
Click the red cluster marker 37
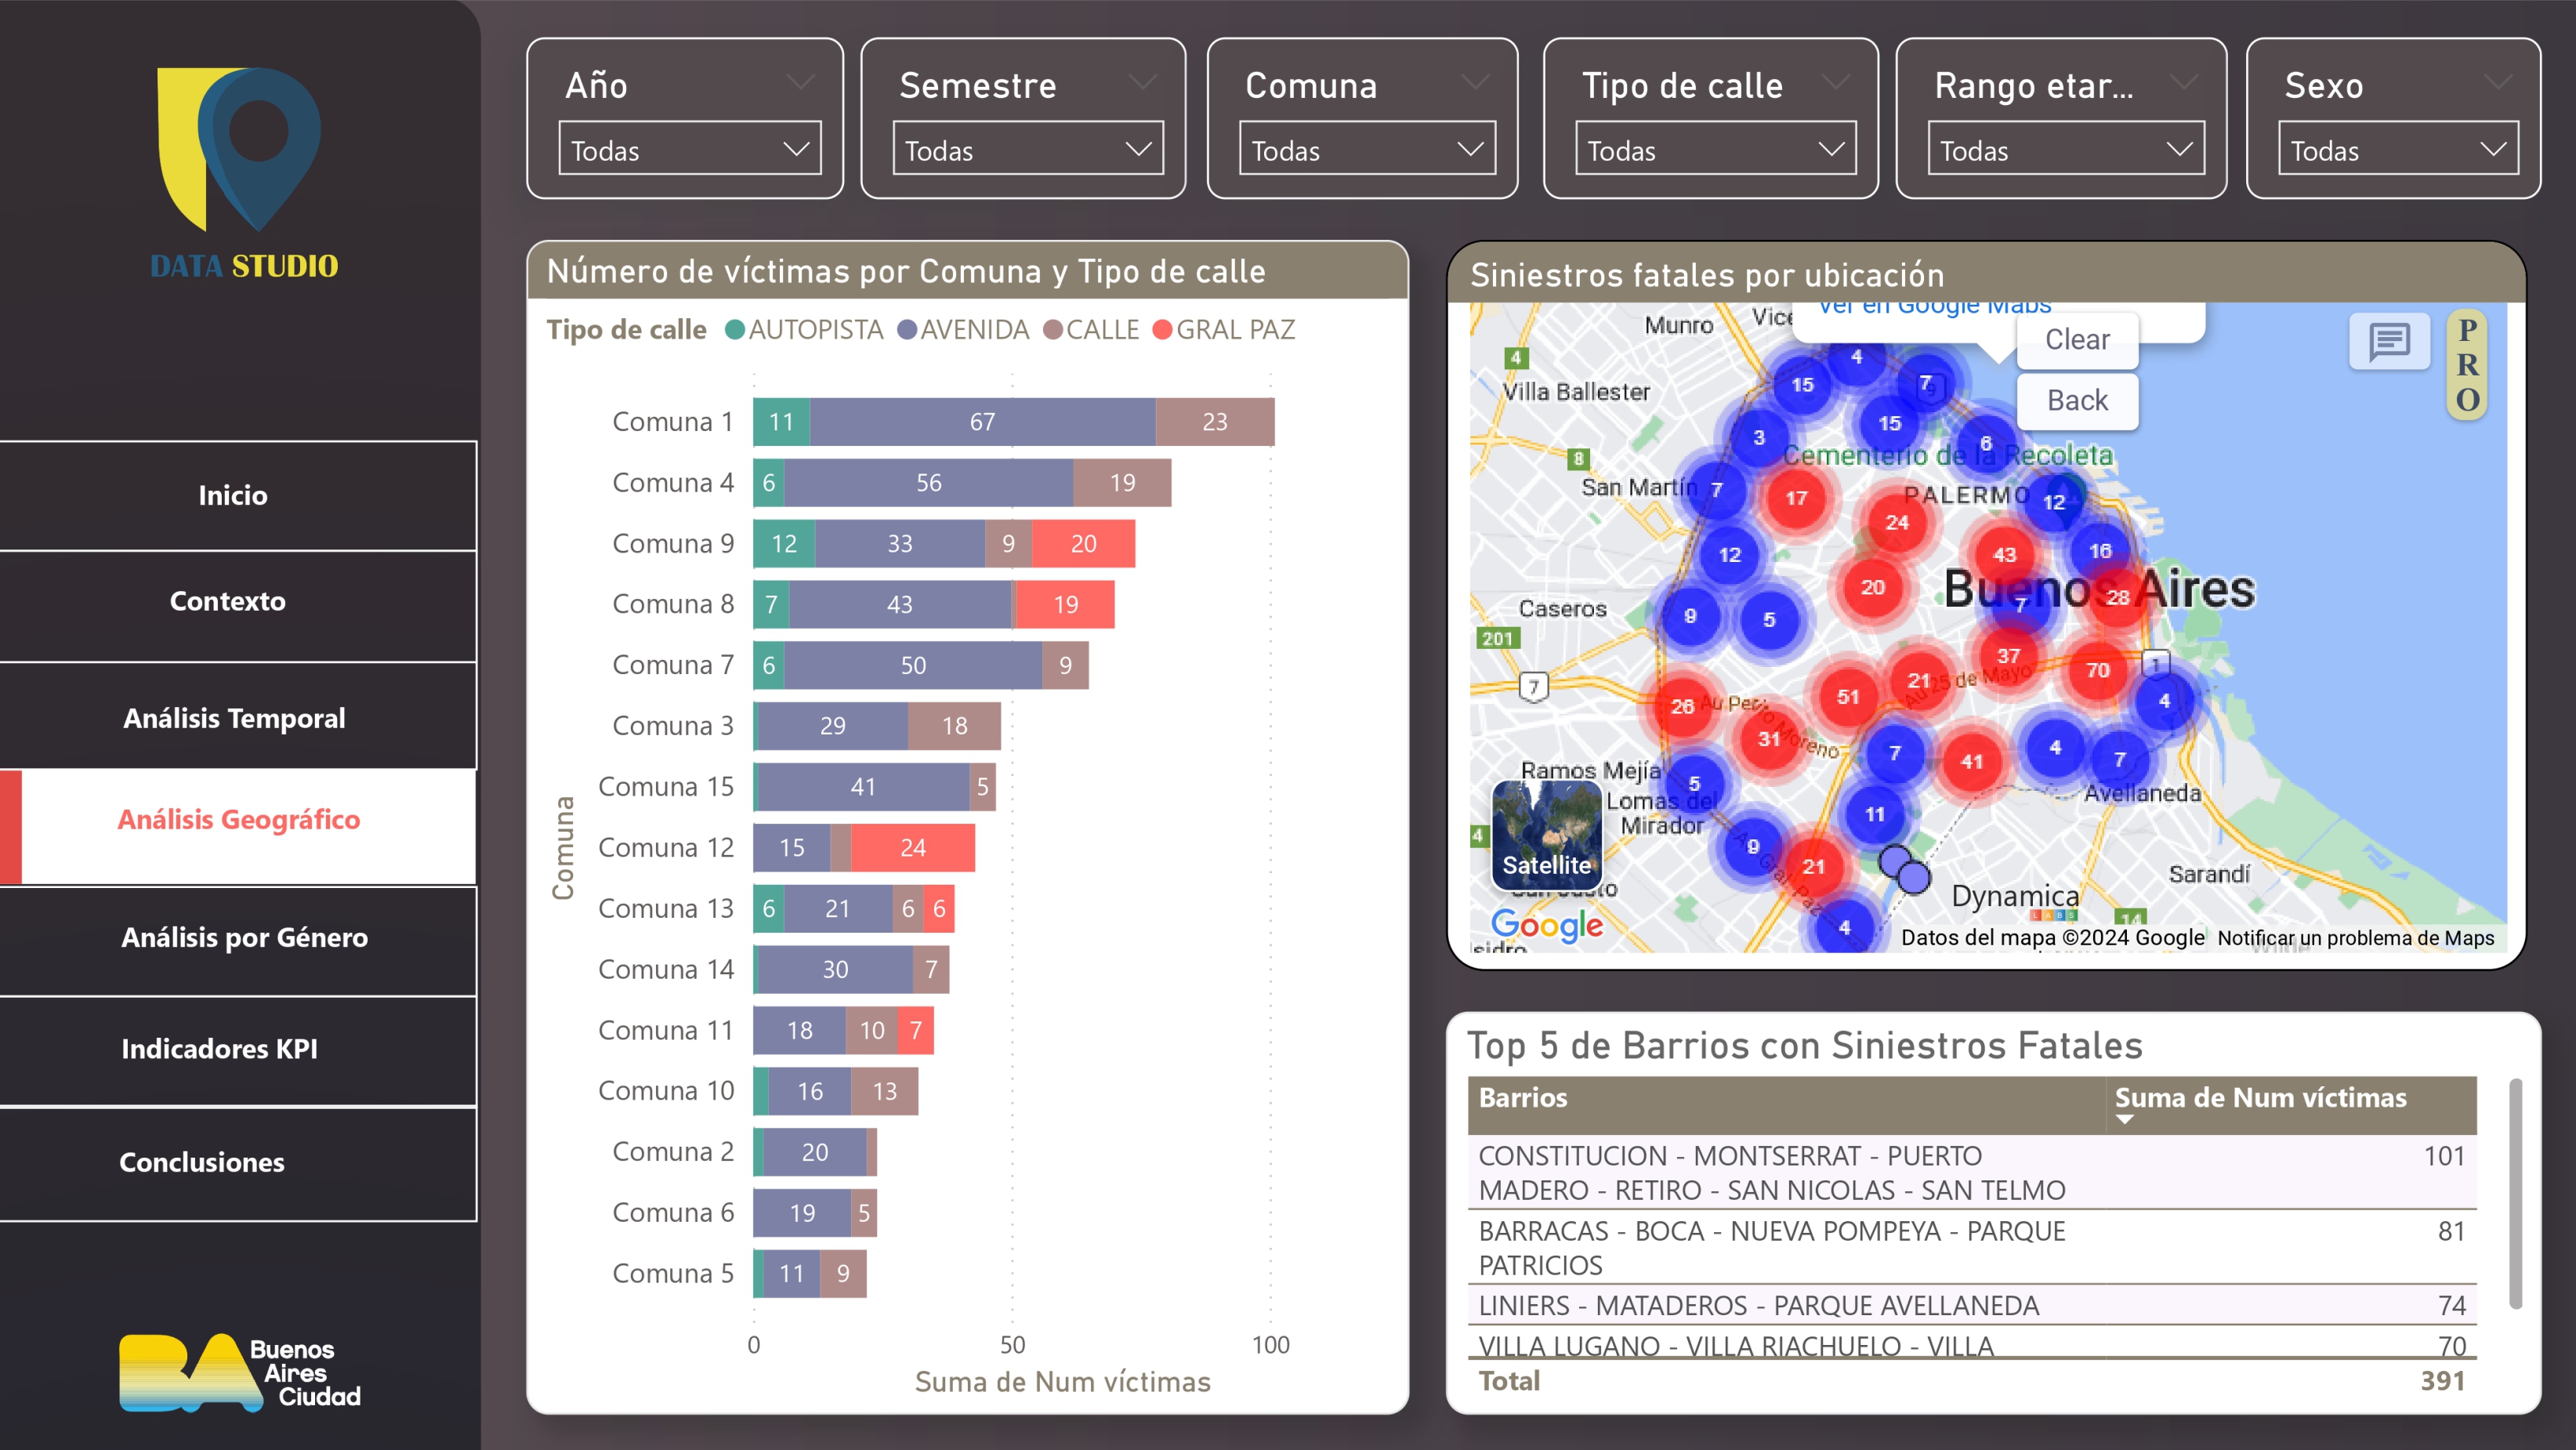pyautogui.click(x=2008, y=655)
